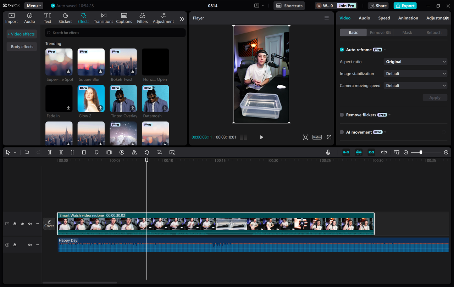Switch to the Audio tab in right panel
454x287 pixels.
click(x=364, y=18)
